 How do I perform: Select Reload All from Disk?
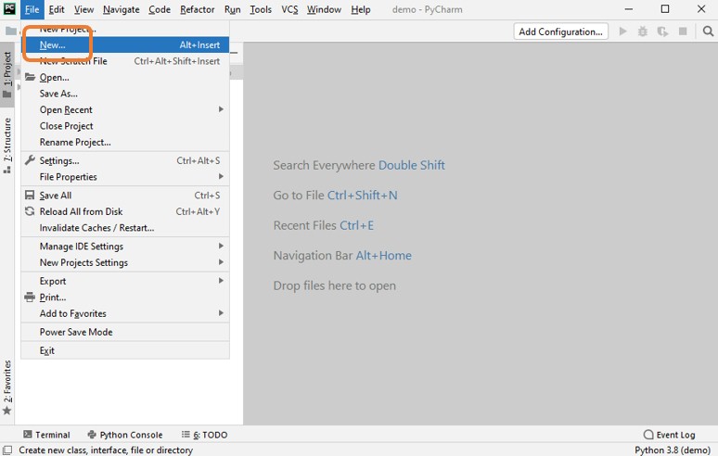[x=125, y=211]
